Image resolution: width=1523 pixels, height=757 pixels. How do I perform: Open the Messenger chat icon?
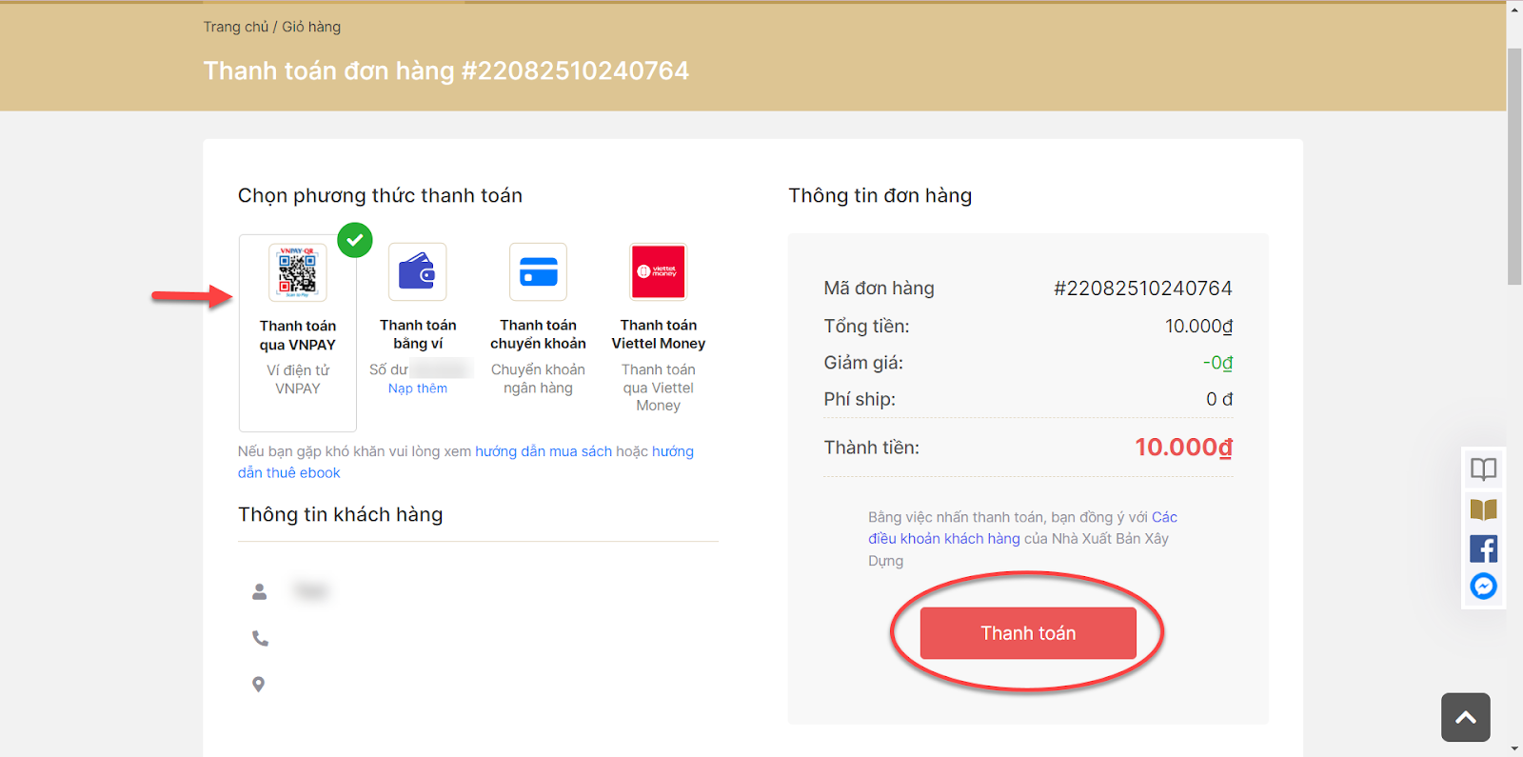click(x=1483, y=587)
